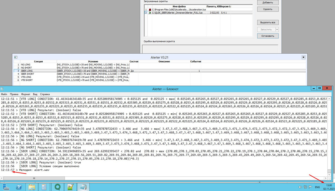Click the ENG language indicator
Viewport: 335px width, 191px height.
tap(317, 187)
